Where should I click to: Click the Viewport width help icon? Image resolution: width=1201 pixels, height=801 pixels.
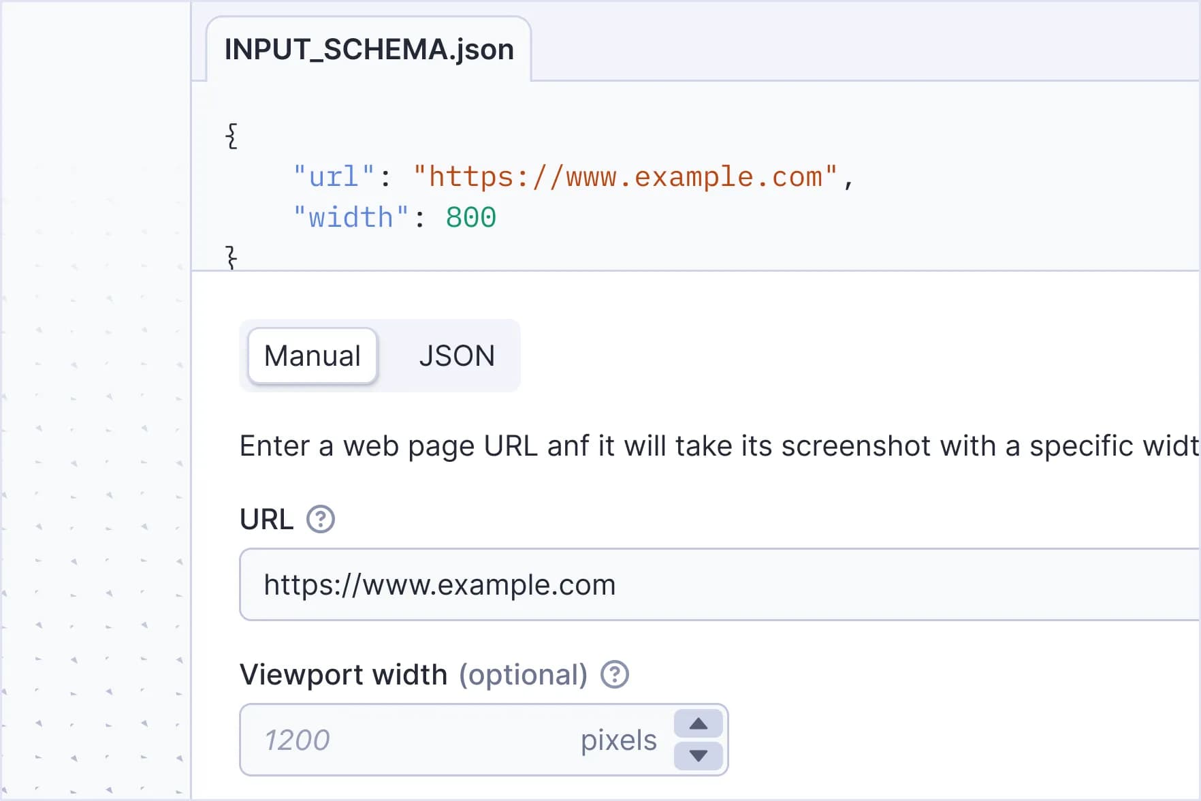point(614,675)
